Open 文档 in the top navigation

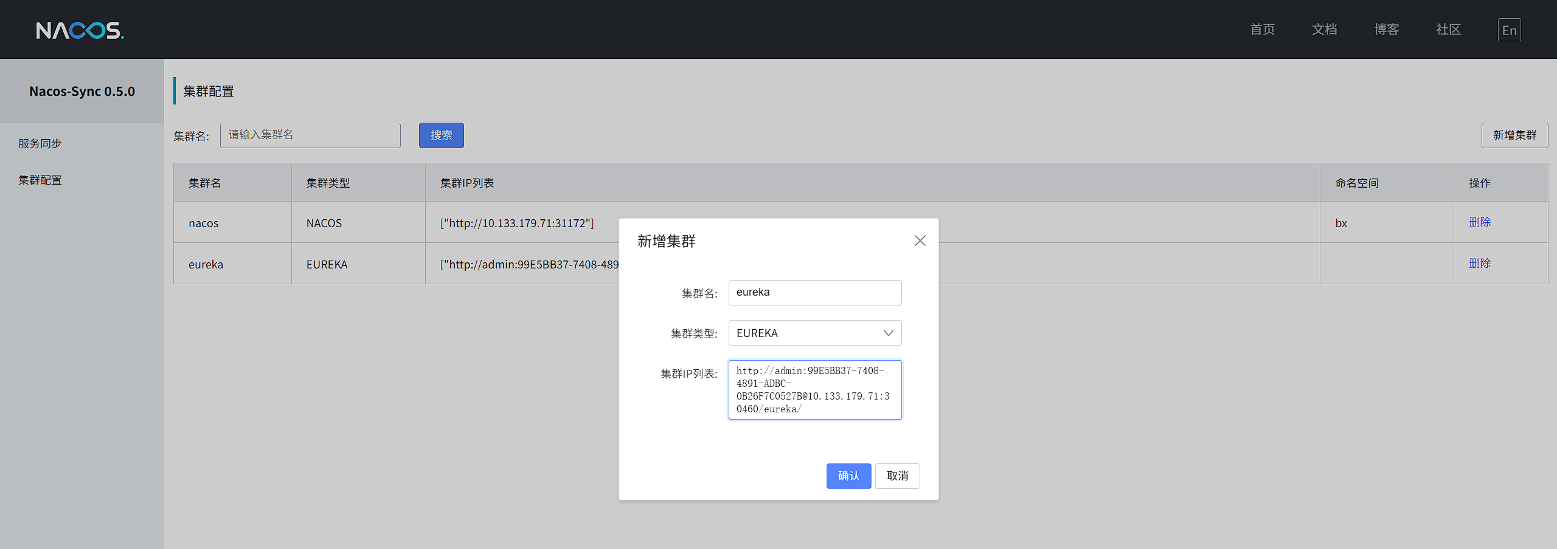1324,30
